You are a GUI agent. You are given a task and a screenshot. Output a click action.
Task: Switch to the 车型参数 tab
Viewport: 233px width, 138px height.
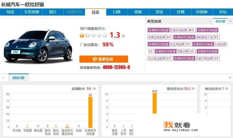point(32,12)
